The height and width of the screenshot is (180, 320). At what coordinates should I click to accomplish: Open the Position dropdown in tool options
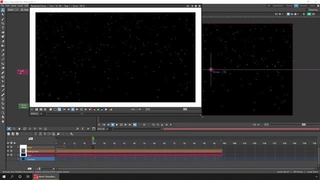pyautogui.click(x=24, y=10)
